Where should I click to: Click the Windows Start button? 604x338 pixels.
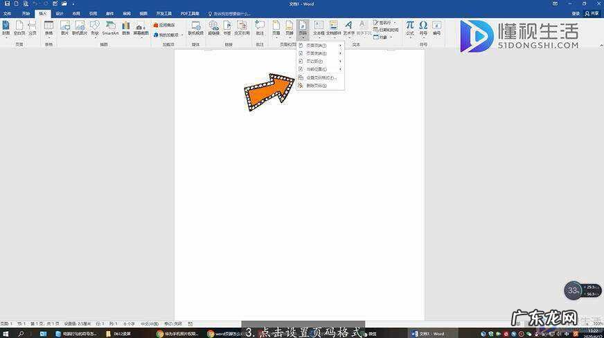5,333
